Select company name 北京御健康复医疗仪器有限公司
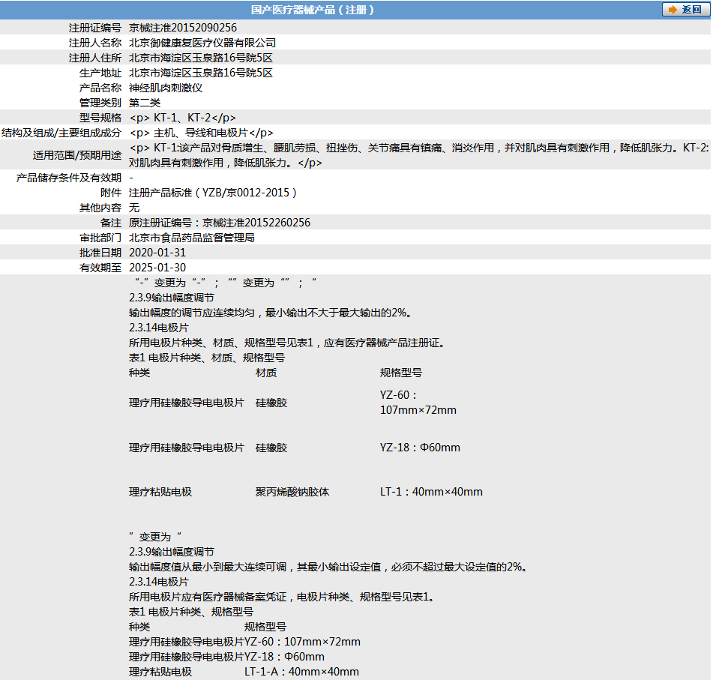This screenshot has height=680, width=713. pyautogui.click(x=202, y=43)
